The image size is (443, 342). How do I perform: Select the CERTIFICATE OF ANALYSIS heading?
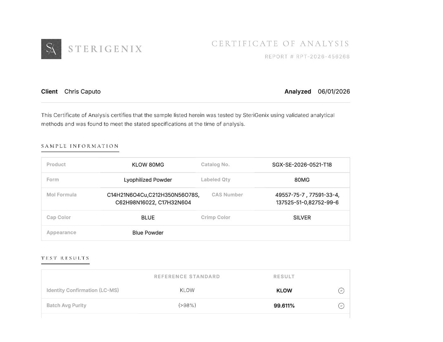281,43
